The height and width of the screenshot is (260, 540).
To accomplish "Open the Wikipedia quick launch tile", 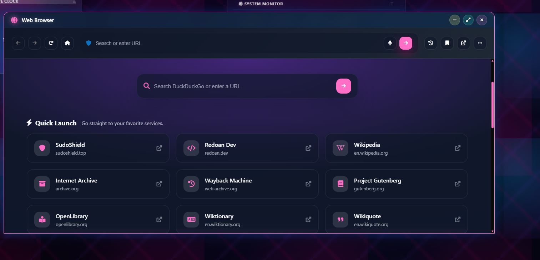I will (x=396, y=148).
